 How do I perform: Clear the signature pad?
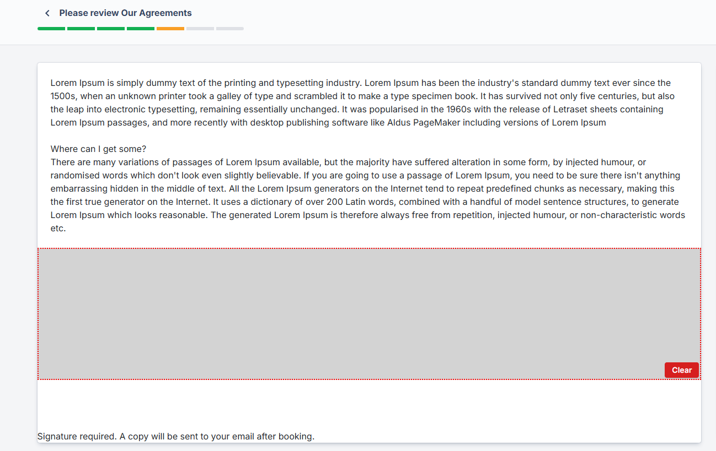coord(681,370)
